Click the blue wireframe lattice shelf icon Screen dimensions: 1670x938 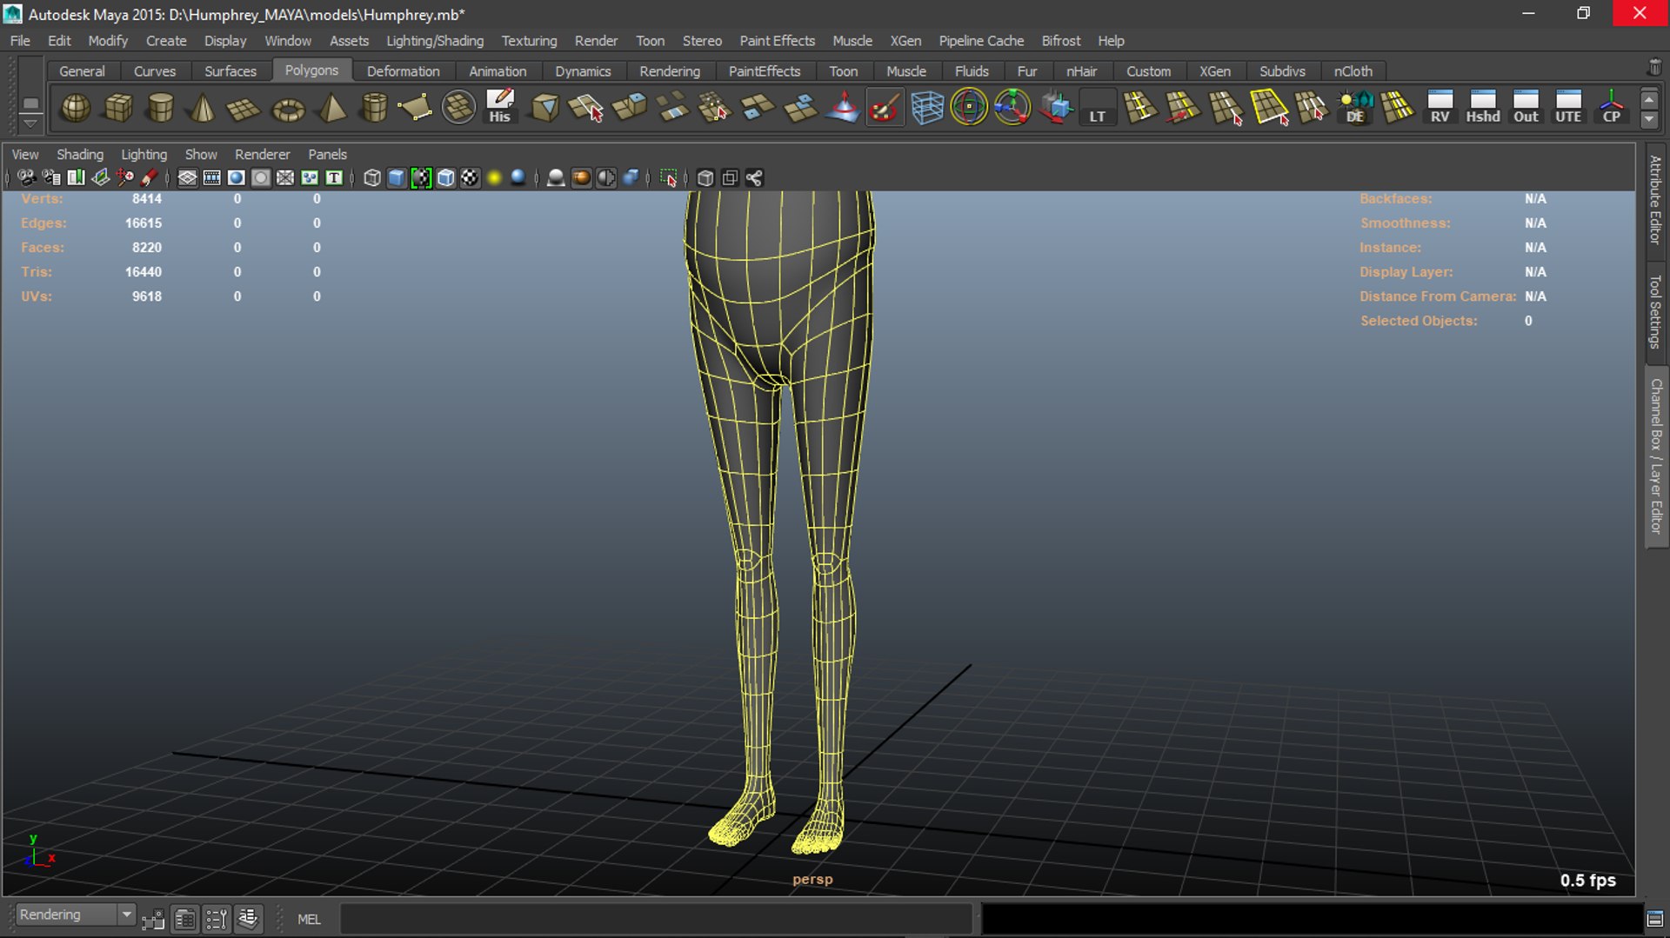click(x=927, y=108)
